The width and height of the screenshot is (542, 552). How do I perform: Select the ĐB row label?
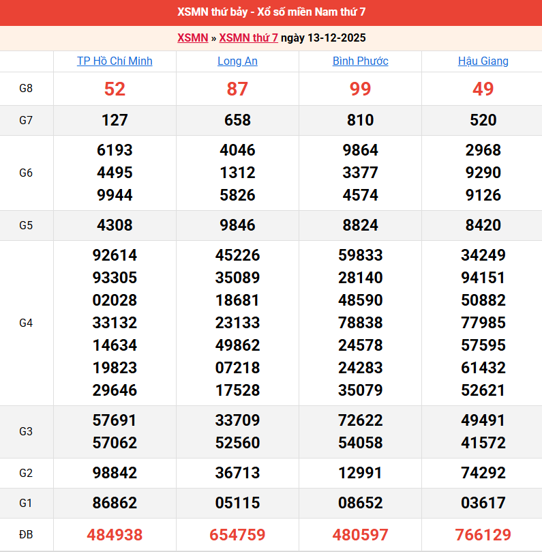26,535
